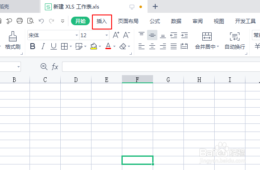This screenshot has width=260, height=170.
Task: Expand the borders dropdown arrow
Action: tap(71, 47)
